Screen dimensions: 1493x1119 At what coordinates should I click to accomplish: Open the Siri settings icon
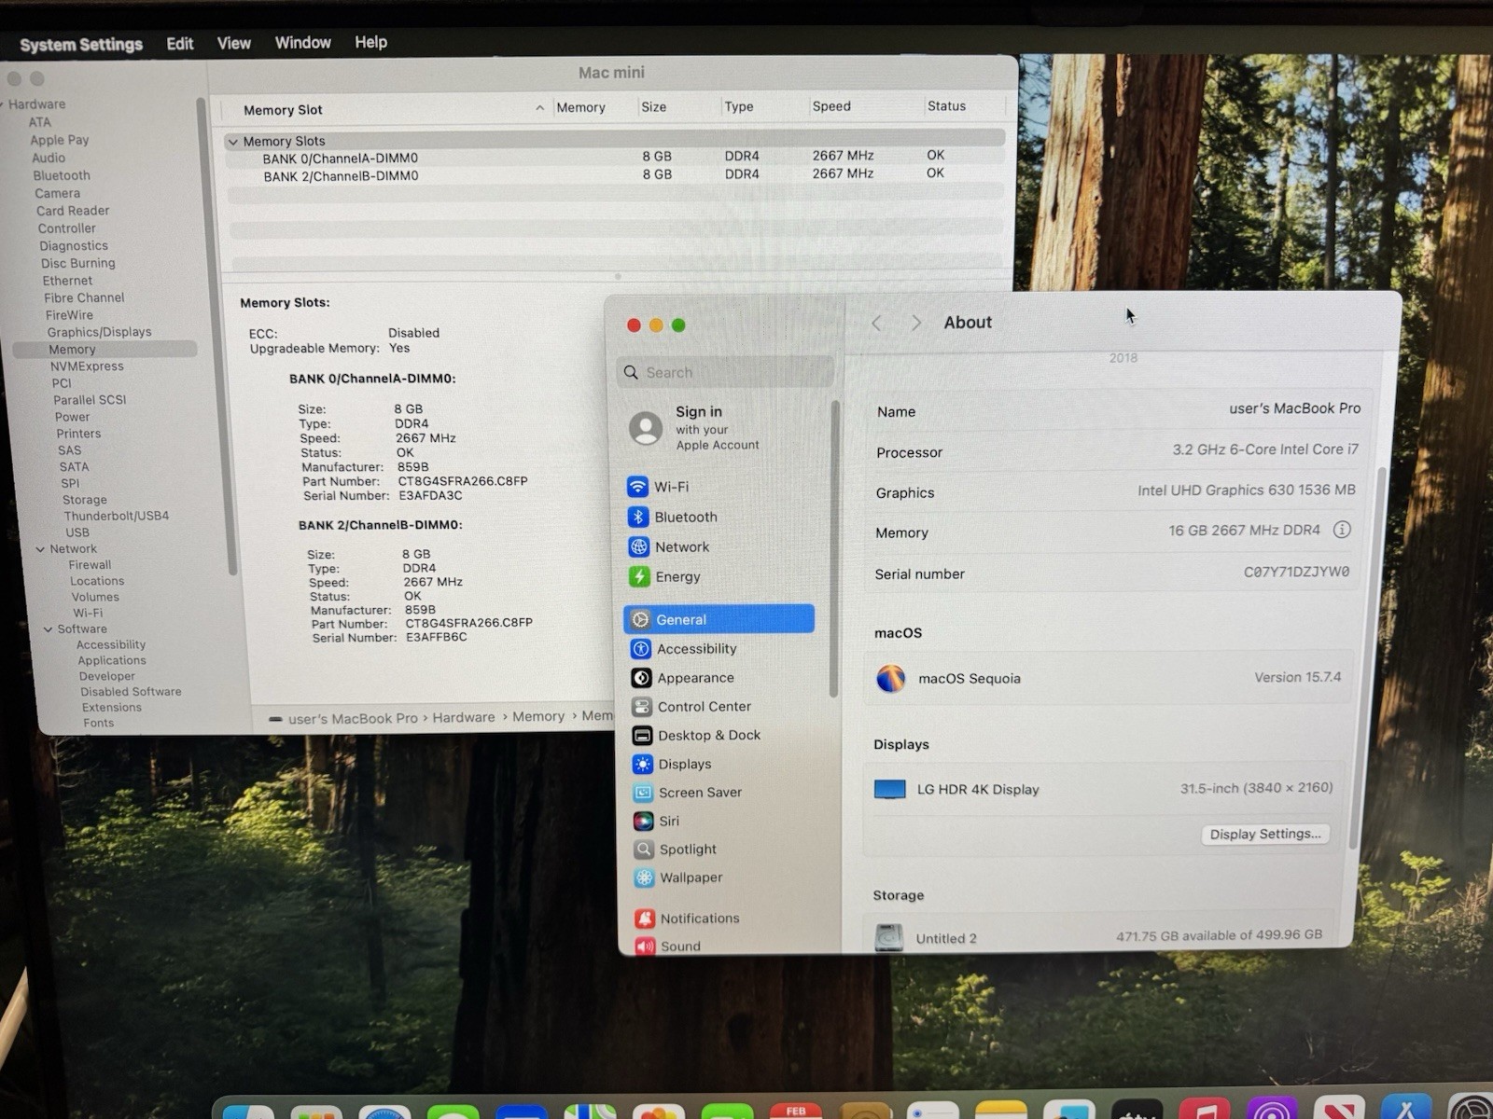coord(644,822)
